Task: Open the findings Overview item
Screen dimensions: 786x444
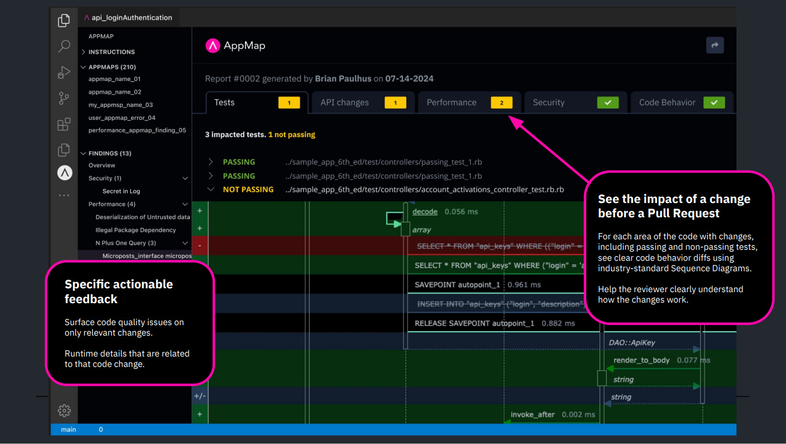Action: click(x=102, y=165)
